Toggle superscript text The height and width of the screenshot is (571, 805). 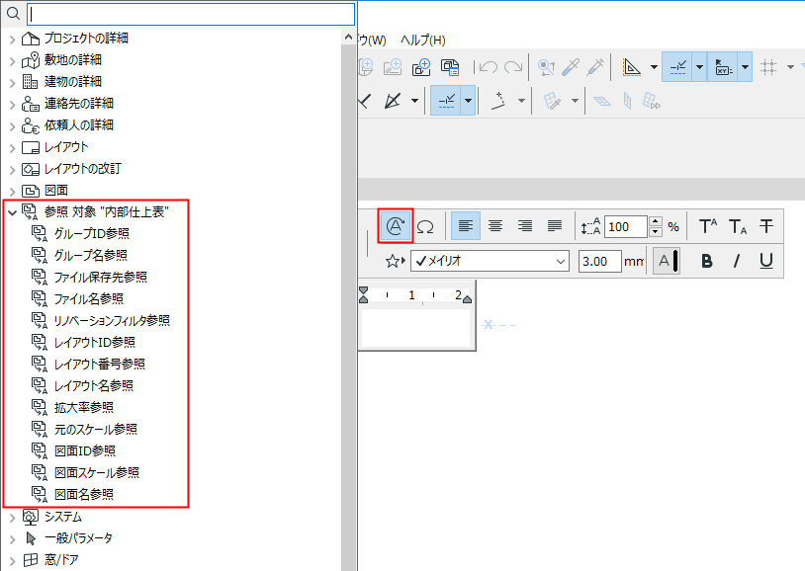(x=708, y=226)
